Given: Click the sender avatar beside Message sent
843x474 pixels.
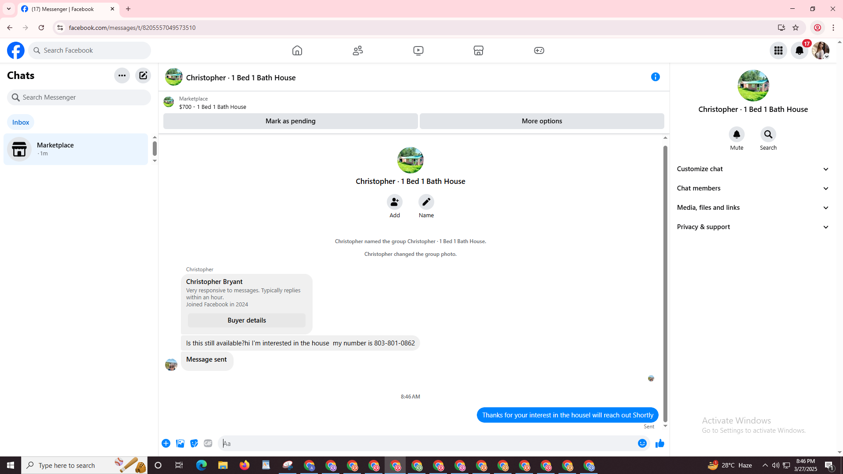Looking at the screenshot, I should (171, 364).
